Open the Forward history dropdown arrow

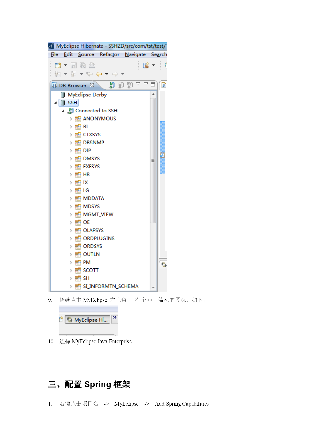(x=123, y=74)
